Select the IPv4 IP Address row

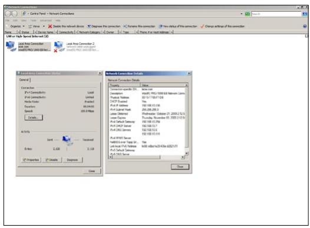tap(147, 105)
